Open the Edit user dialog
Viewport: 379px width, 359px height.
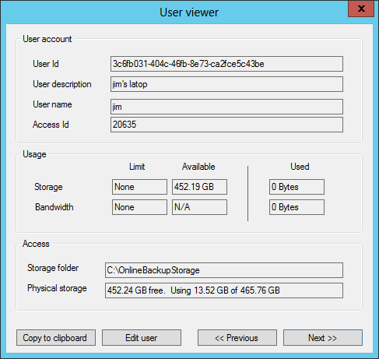(142, 338)
